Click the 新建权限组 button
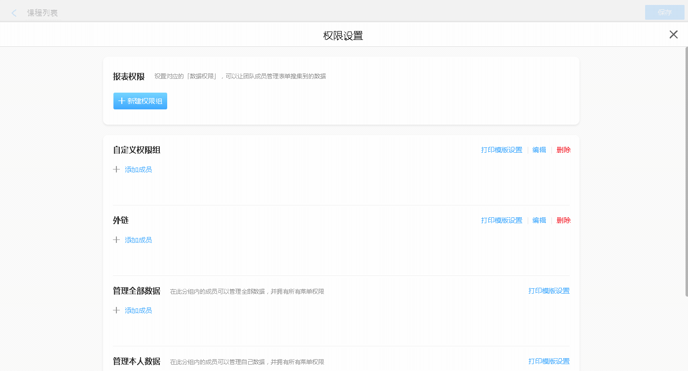This screenshot has height=371, width=688. point(140,101)
